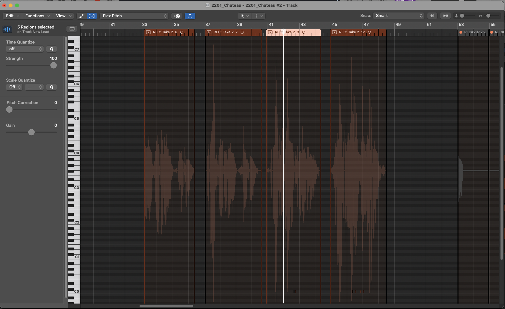Click the play icon on Take 2 .9 region
Screen dimensions: 505x309
[x=270, y=32]
